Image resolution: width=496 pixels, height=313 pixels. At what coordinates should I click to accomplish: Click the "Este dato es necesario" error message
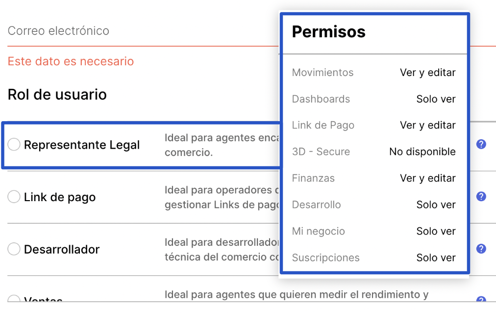click(71, 61)
